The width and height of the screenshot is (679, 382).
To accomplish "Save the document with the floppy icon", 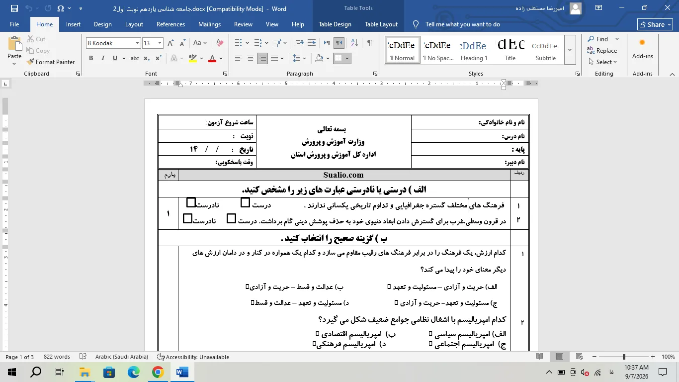I will [14, 8].
